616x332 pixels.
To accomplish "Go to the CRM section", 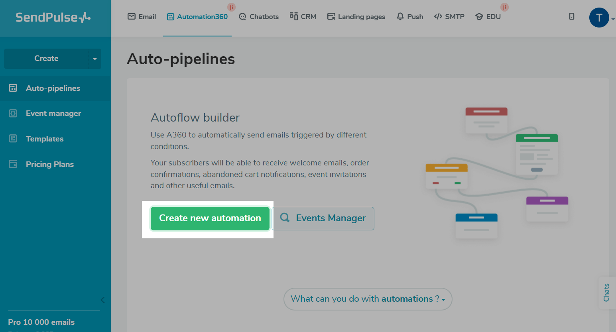I will click(303, 17).
